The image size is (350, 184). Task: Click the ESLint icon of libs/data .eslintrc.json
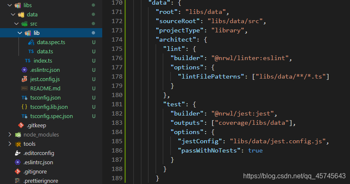[24, 70]
